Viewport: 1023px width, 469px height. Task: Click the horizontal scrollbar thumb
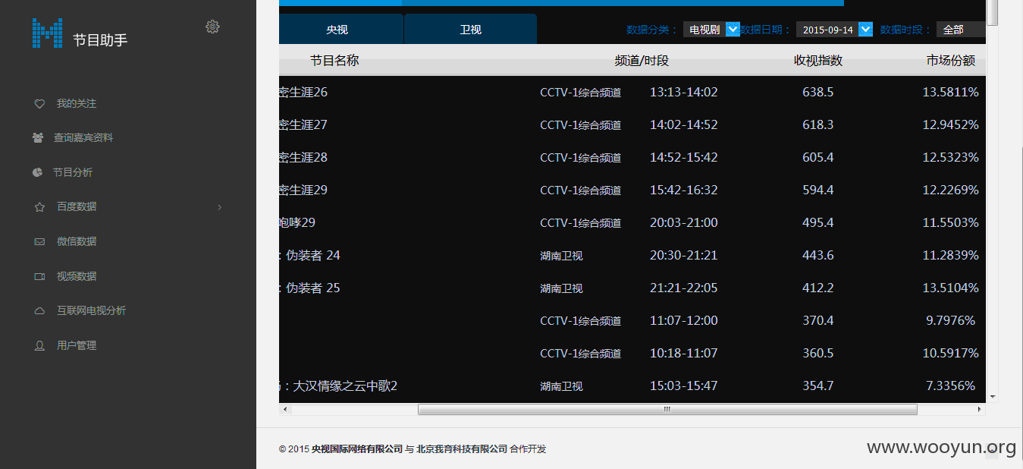click(x=667, y=410)
